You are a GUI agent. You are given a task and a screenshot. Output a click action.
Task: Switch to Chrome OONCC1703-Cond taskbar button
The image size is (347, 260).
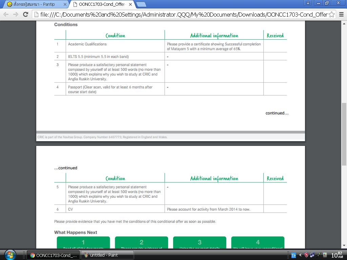(53, 255)
